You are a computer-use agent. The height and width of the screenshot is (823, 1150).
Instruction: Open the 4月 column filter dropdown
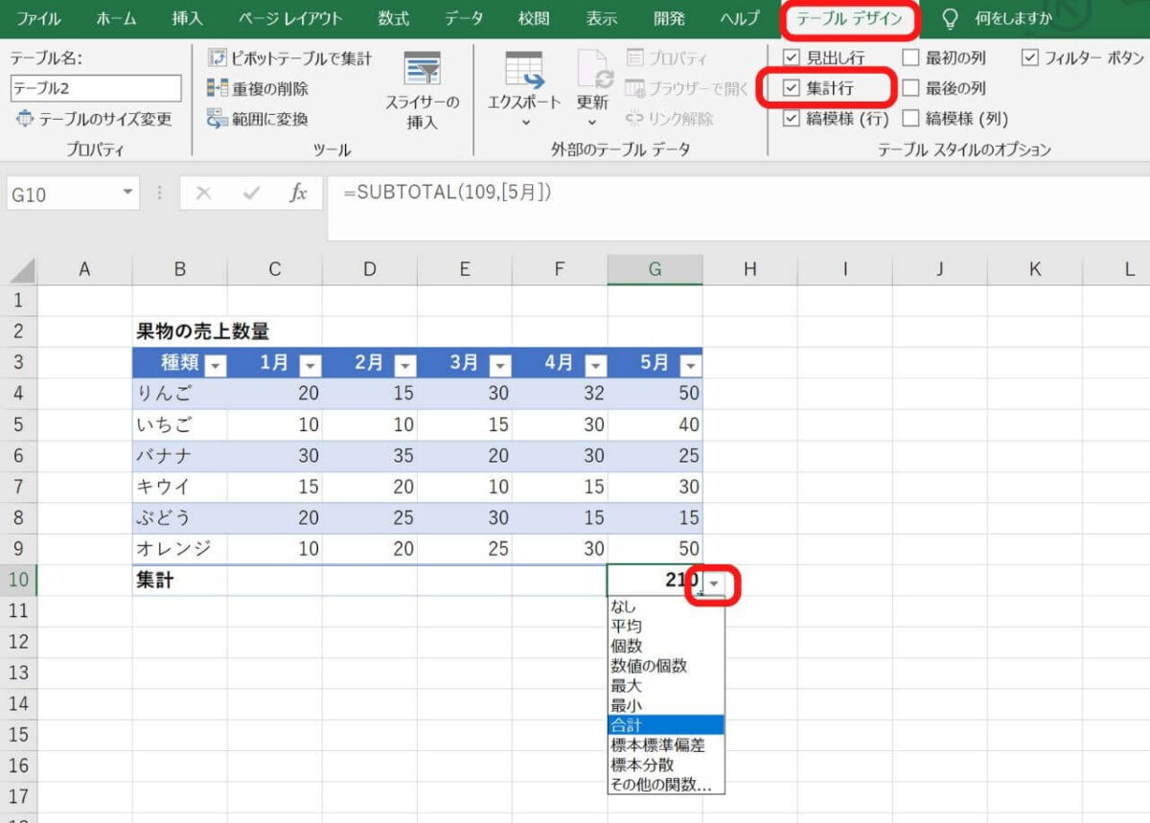pos(595,365)
